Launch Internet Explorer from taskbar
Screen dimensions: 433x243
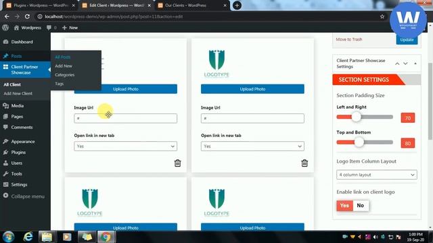coord(28,237)
